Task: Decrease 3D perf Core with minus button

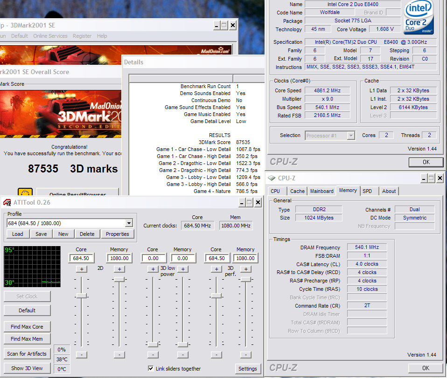Action: click(217, 355)
